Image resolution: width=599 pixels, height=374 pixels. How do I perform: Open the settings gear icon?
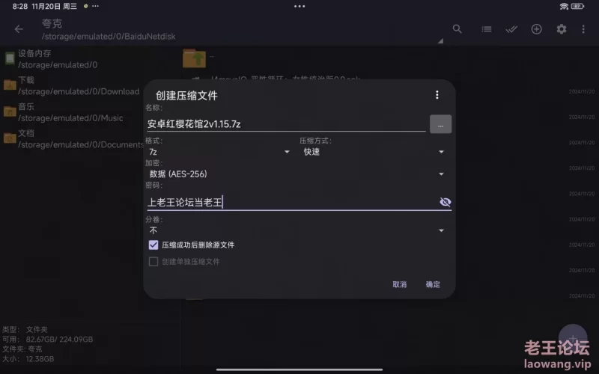pos(561,29)
